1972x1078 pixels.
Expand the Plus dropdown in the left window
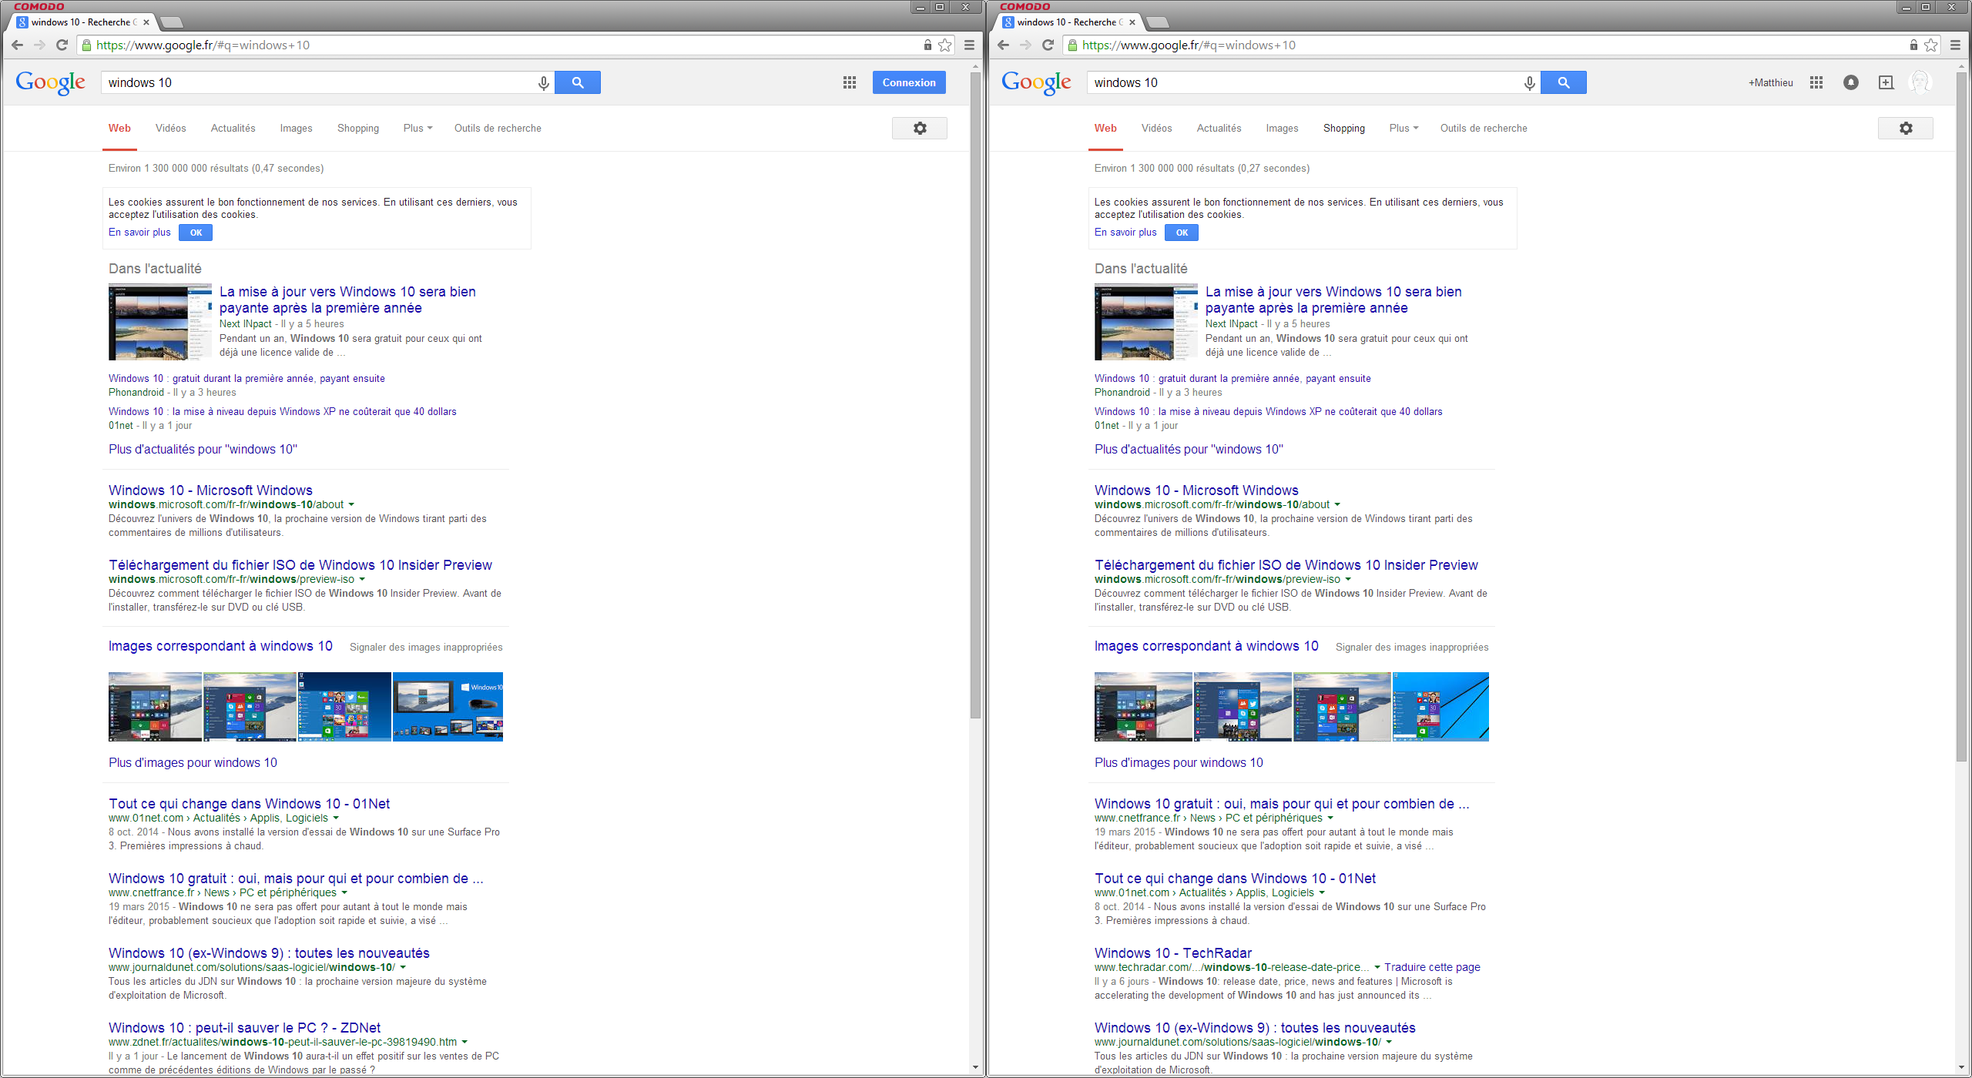pos(418,129)
